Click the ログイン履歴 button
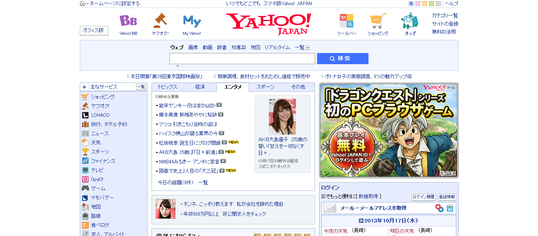538x236 pixels. (424, 197)
